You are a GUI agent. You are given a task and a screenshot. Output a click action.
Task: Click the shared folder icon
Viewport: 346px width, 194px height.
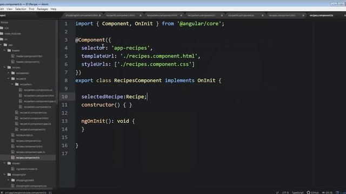(9, 163)
